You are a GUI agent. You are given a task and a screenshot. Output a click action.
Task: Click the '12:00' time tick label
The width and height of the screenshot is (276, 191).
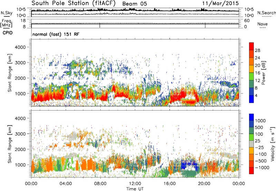point(135,184)
